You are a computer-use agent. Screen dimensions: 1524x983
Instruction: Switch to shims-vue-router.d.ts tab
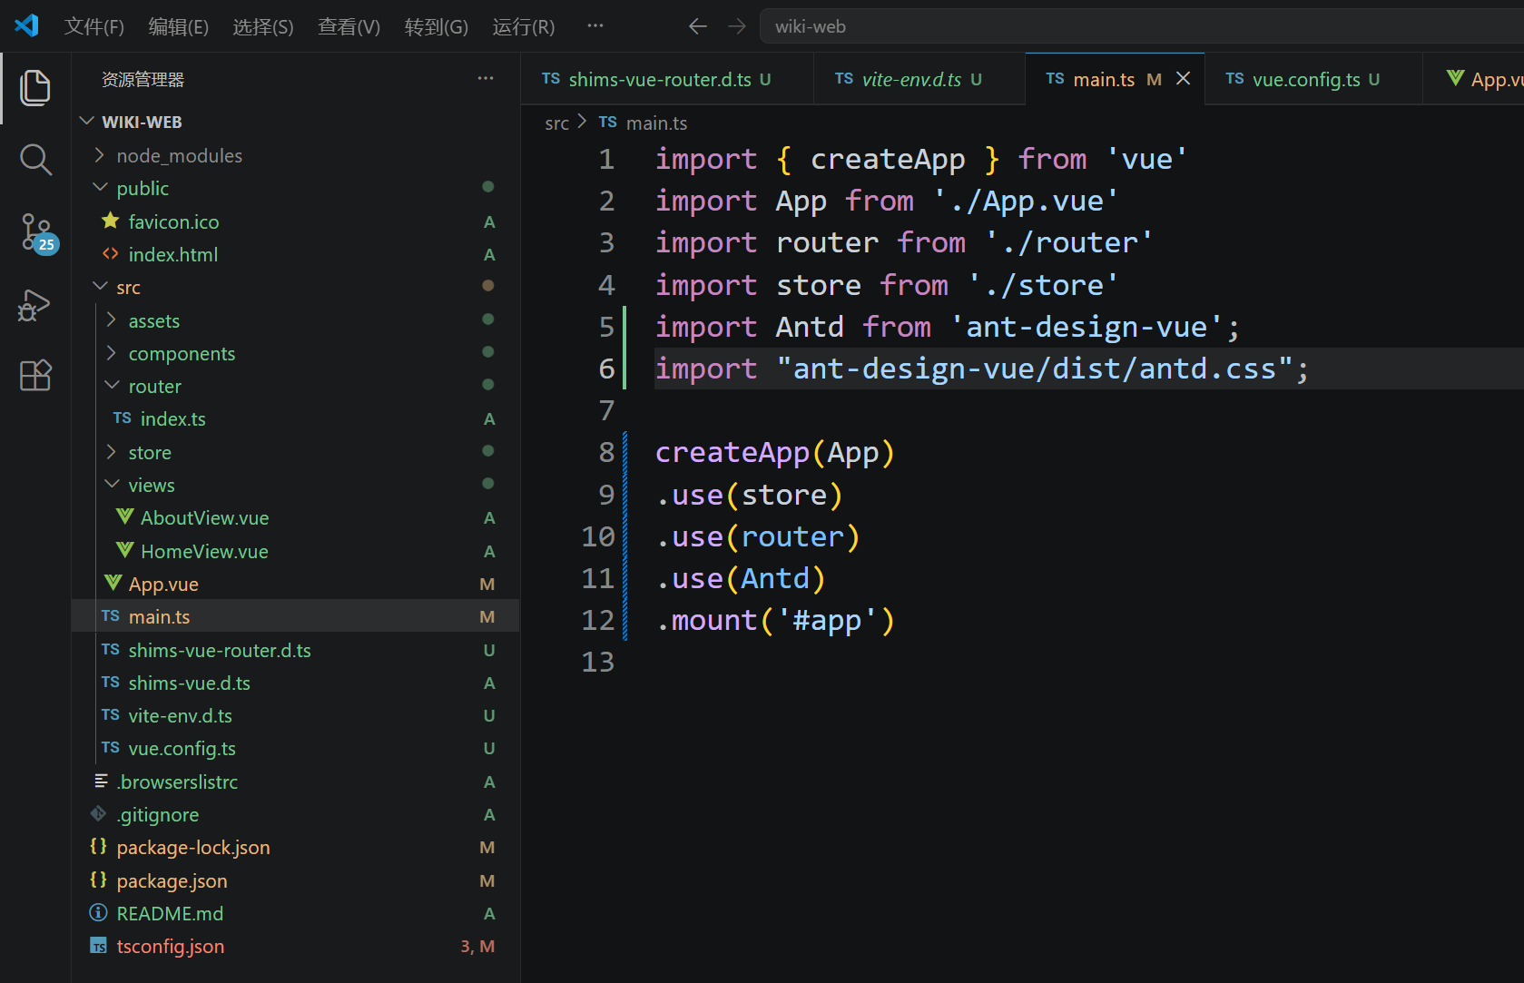(x=659, y=80)
